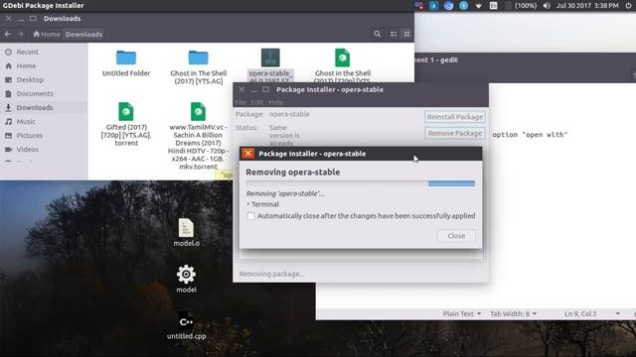Open the File menu in Package Installer
This screenshot has height=357, width=636.
tap(240, 102)
